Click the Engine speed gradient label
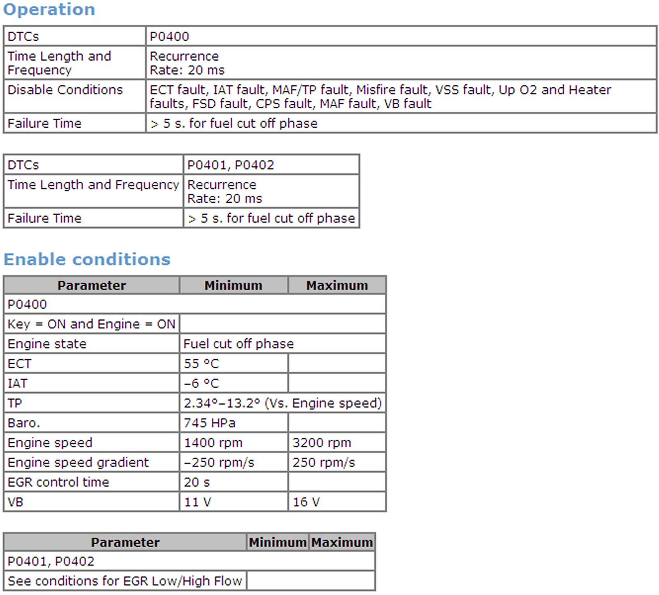659x595 pixels. (x=78, y=462)
